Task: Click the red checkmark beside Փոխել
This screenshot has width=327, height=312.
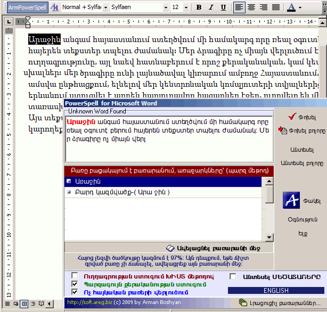Action: tap(292, 117)
